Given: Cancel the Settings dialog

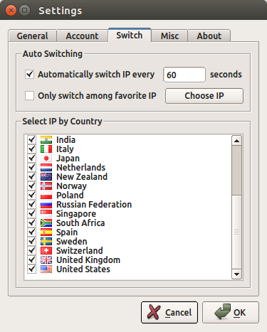Looking at the screenshot, I should (x=169, y=312).
